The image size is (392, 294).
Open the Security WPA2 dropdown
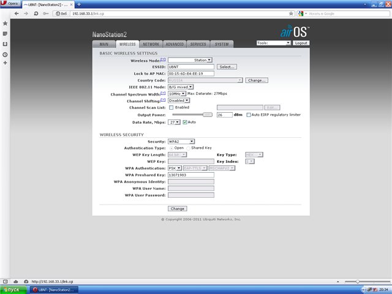pyautogui.click(x=181, y=141)
